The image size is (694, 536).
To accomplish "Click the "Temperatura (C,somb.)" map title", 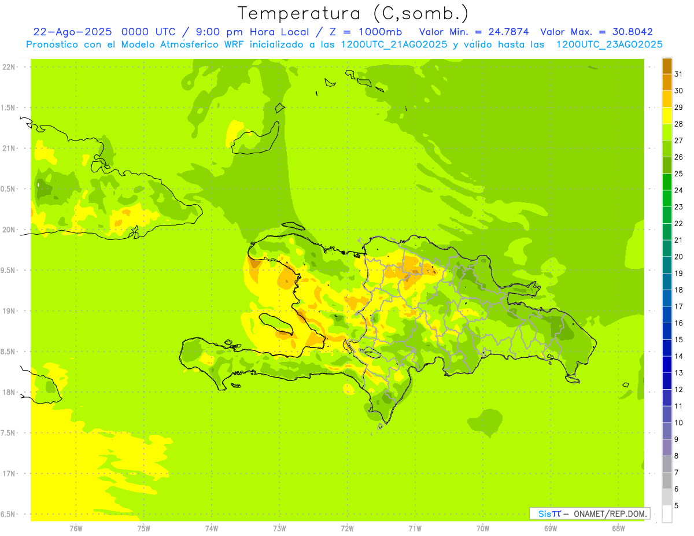I will click(353, 13).
